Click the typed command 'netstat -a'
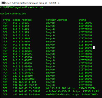 36,7
